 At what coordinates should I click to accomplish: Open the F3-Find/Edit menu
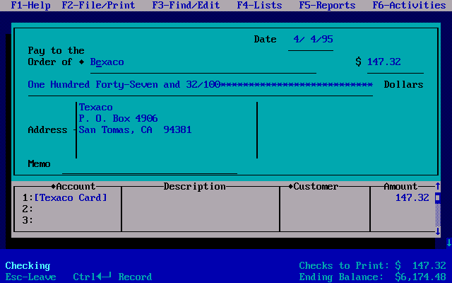coord(186,5)
